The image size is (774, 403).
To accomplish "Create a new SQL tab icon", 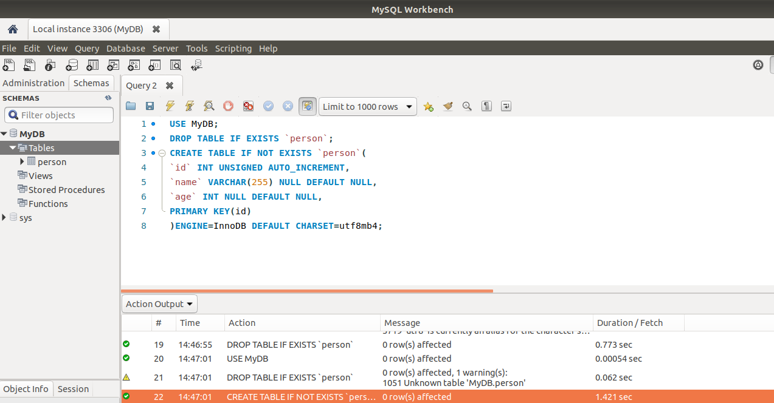I will click(9, 64).
